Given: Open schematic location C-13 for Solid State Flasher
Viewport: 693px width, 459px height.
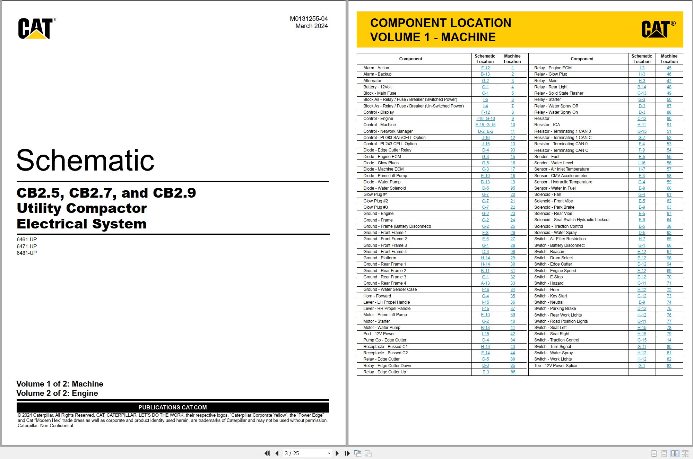Looking at the screenshot, I should tap(642, 93).
